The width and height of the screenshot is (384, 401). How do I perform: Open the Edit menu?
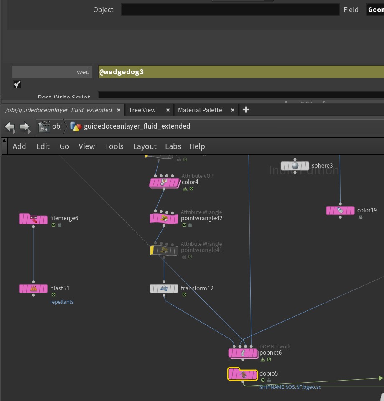[43, 146]
